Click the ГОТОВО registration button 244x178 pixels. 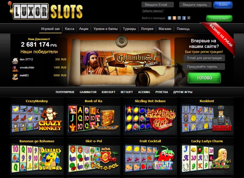tap(205, 78)
